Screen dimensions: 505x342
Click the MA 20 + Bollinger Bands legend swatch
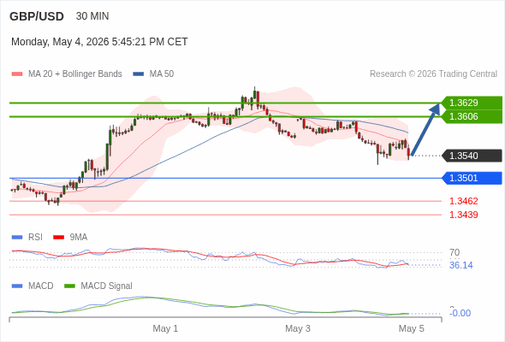[x=17, y=74]
